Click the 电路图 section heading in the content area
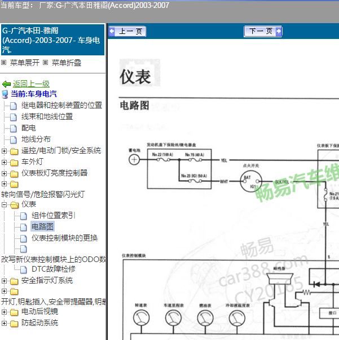The width and height of the screenshot is (339, 340). tap(134, 106)
